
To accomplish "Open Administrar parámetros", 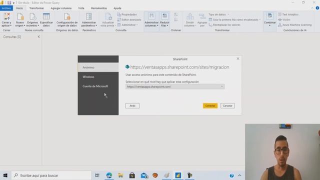I will pos(89,19).
